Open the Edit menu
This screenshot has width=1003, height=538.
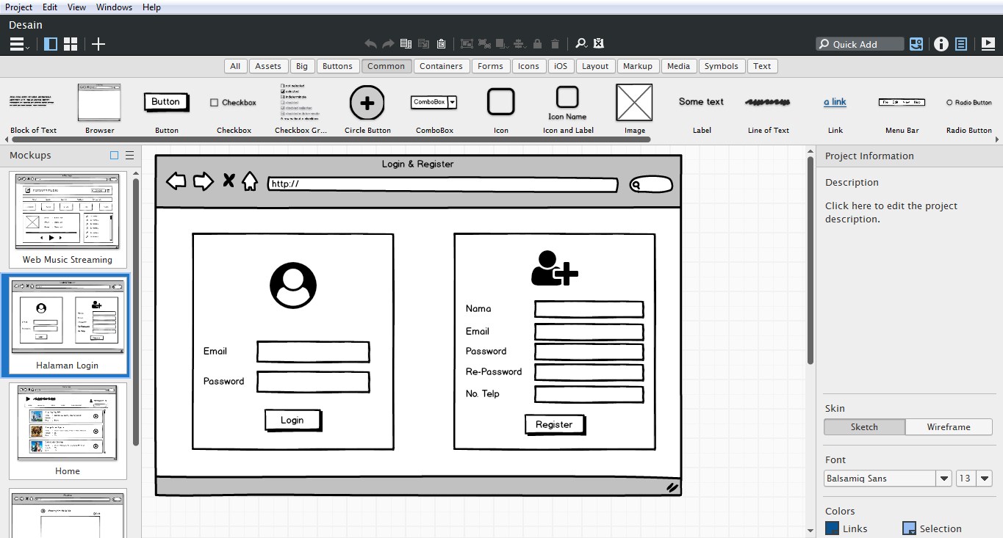pyautogui.click(x=50, y=7)
